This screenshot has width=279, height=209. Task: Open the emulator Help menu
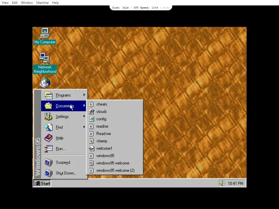click(55, 3)
